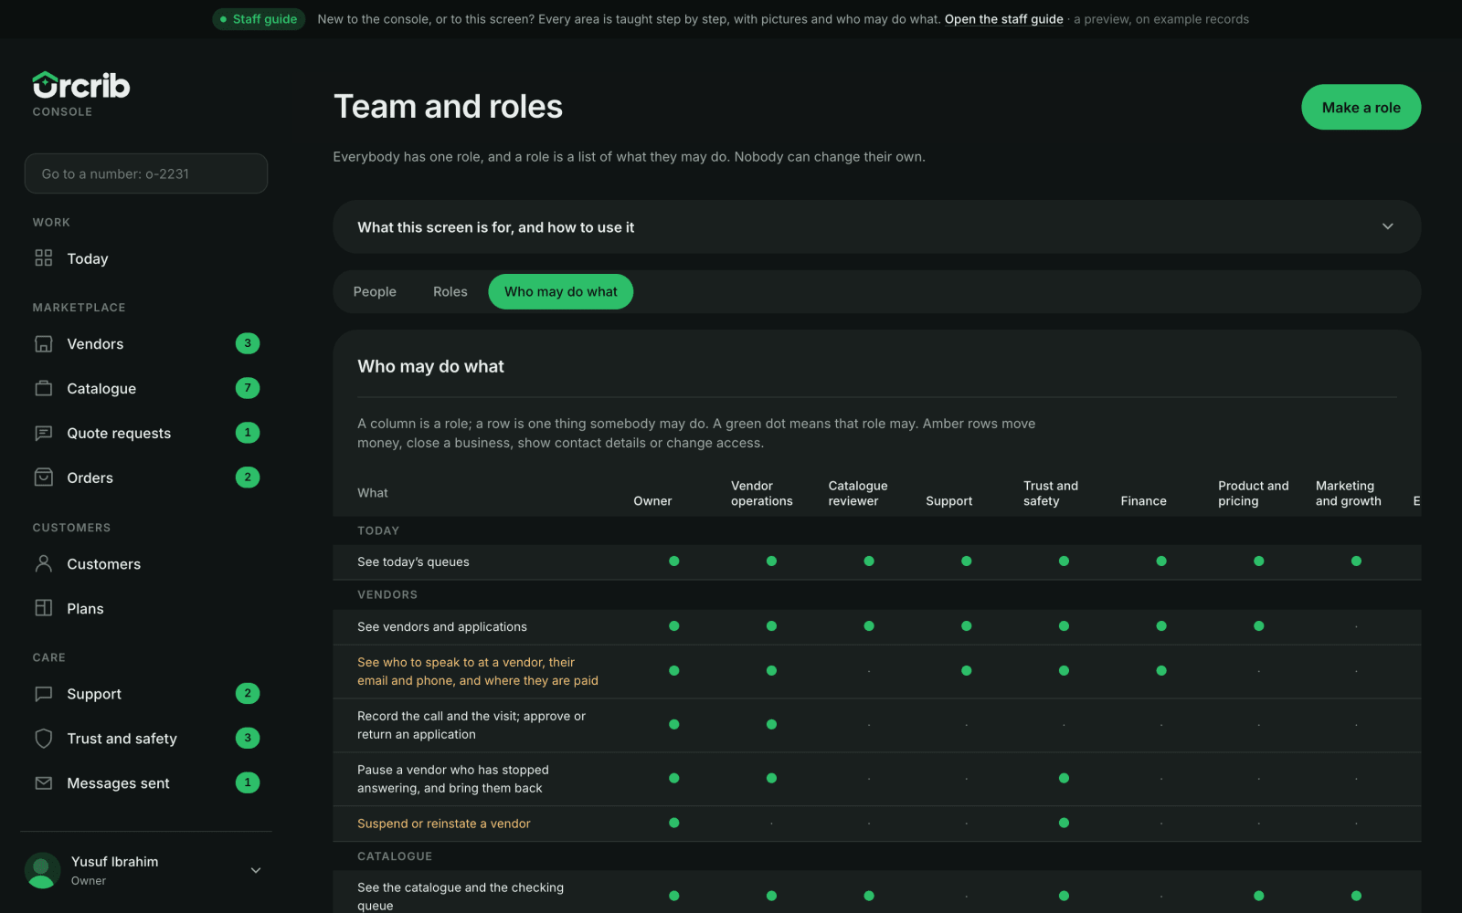Click the Orders badge showing 2
This screenshot has width=1462, height=913.
pyautogui.click(x=248, y=477)
